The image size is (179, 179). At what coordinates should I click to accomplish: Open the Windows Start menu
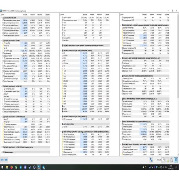click(2, 167)
